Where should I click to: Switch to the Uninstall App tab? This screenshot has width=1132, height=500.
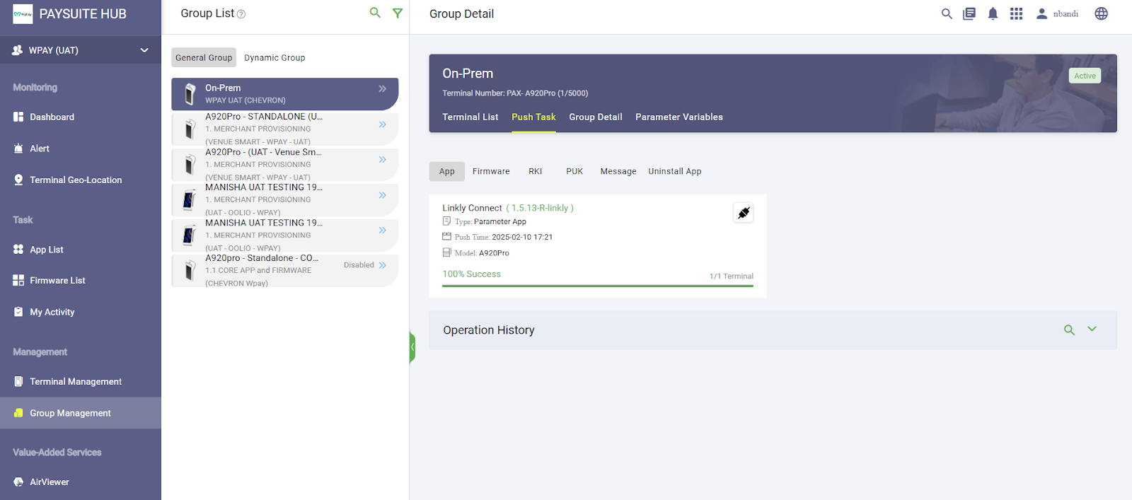pyautogui.click(x=675, y=171)
